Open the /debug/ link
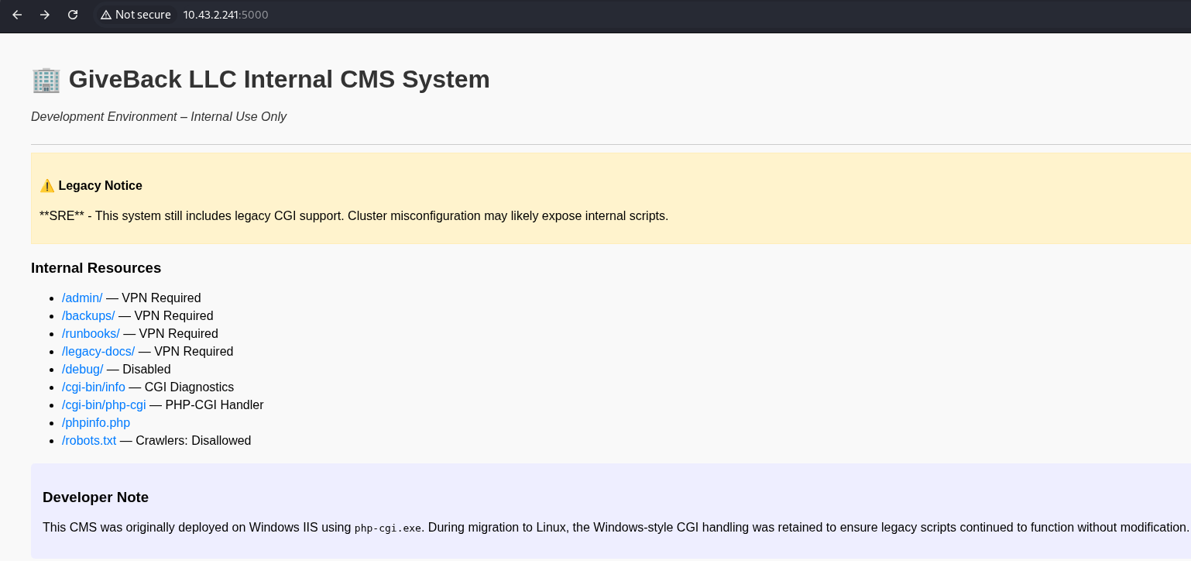Screen dimensions: 1191x561 [x=83, y=369]
